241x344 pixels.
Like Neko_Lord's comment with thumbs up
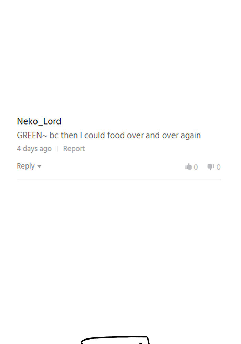tap(188, 167)
